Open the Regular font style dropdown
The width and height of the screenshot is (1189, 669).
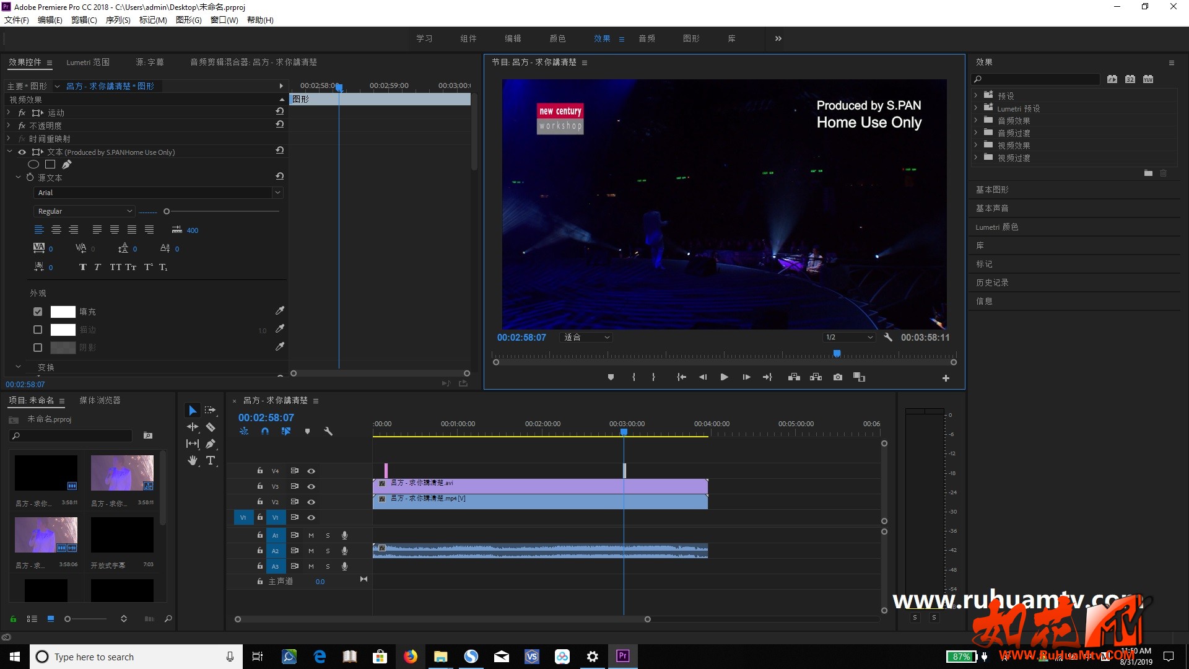84,211
